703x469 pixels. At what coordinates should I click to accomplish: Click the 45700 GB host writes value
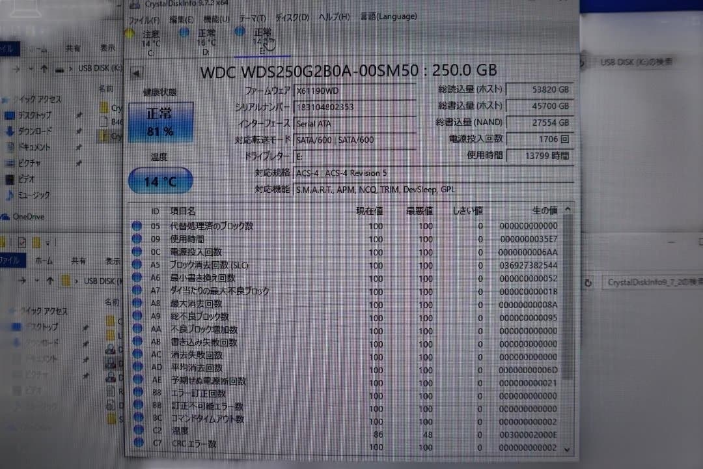tap(540, 106)
